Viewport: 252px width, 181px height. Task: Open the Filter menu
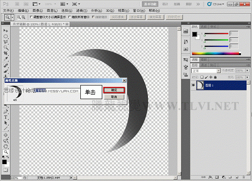point(82,11)
